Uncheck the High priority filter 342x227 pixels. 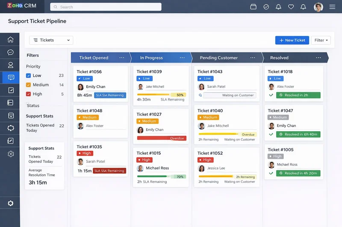click(x=28, y=94)
